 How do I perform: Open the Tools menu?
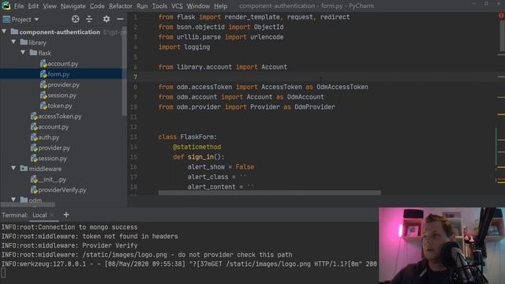(159, 6)
